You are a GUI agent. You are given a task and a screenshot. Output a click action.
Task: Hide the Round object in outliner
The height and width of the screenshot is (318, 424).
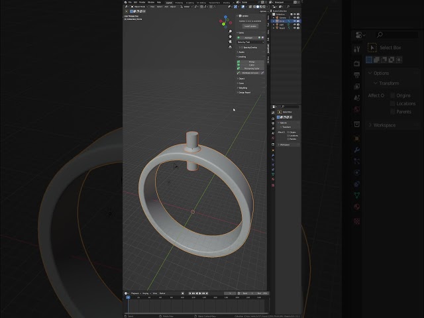[x=295, y=28]
